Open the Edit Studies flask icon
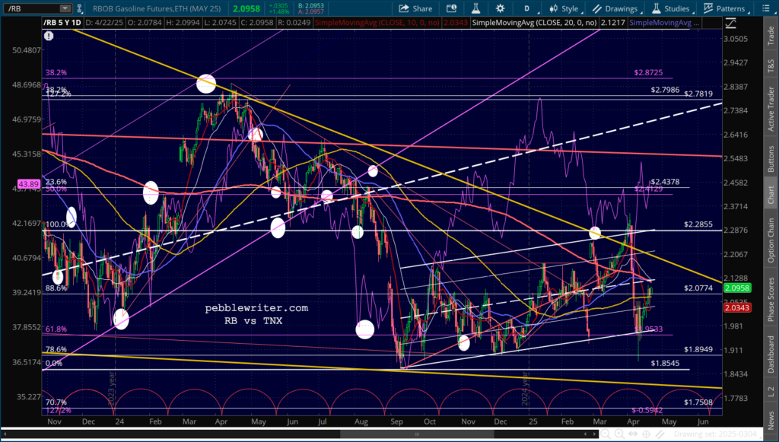This screenshot has height=442, width=779. click(x=475, y=8)
